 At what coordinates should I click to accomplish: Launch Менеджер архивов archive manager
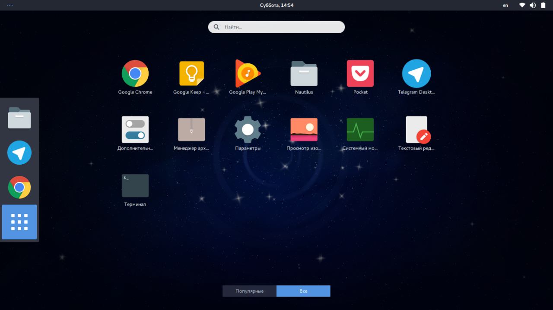191,129
